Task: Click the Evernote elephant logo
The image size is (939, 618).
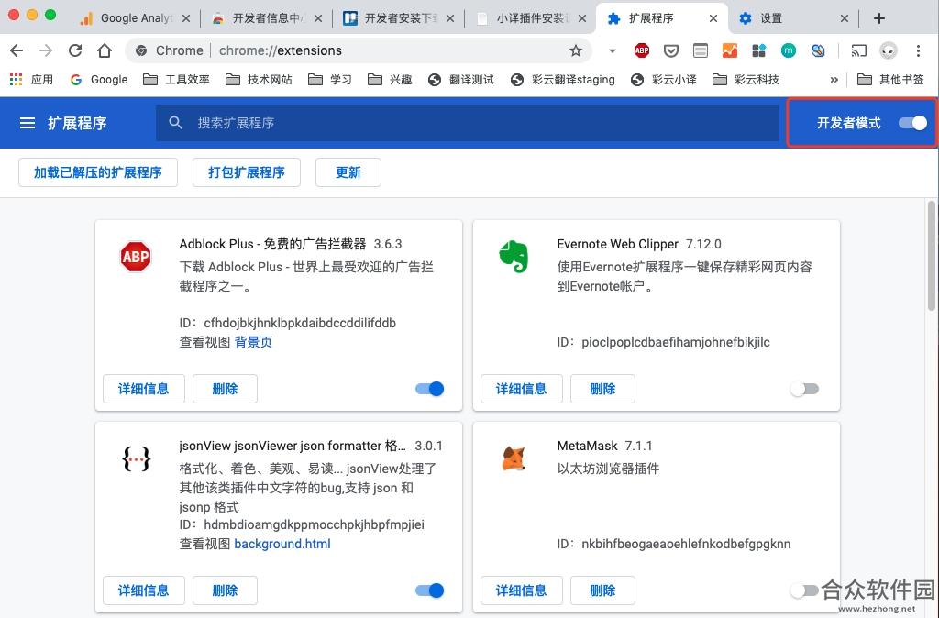Action: coord(514,257)
